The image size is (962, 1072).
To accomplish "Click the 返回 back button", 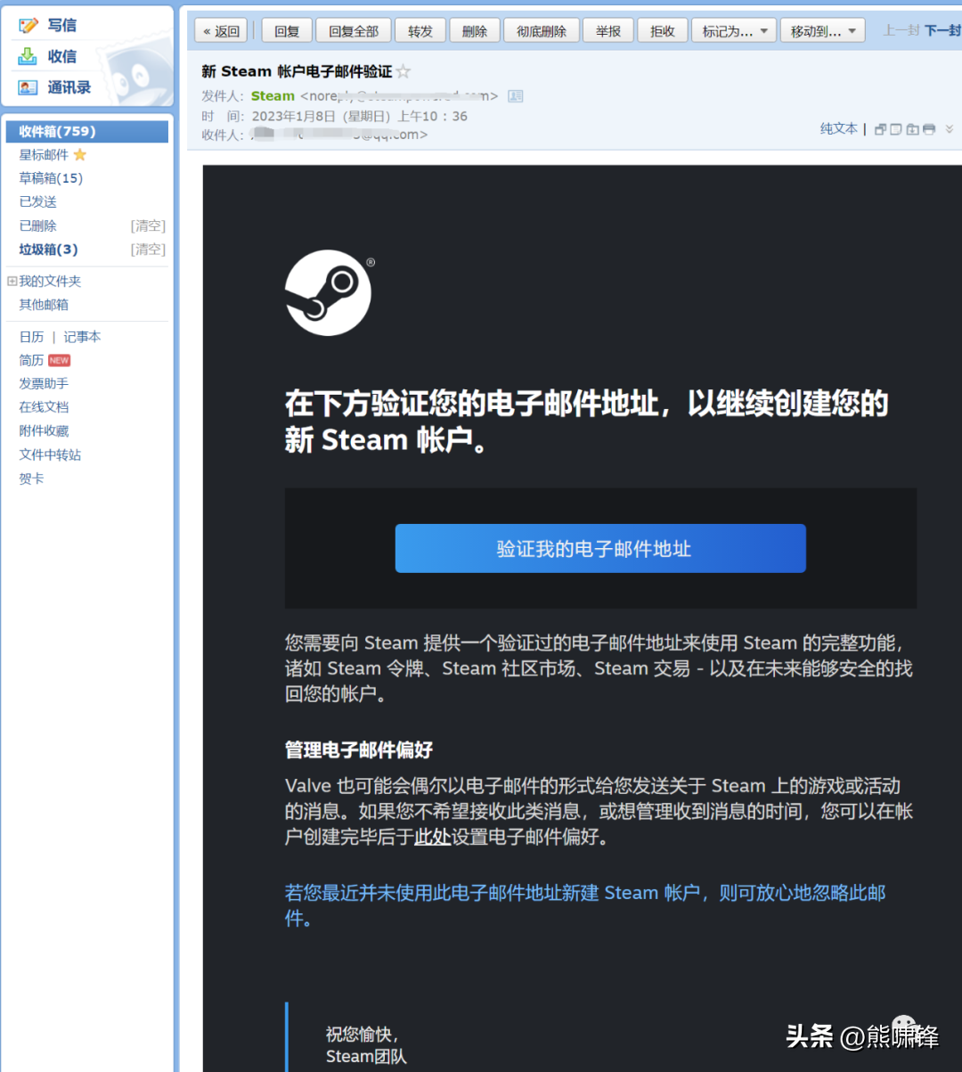I will tap(221, 31).
